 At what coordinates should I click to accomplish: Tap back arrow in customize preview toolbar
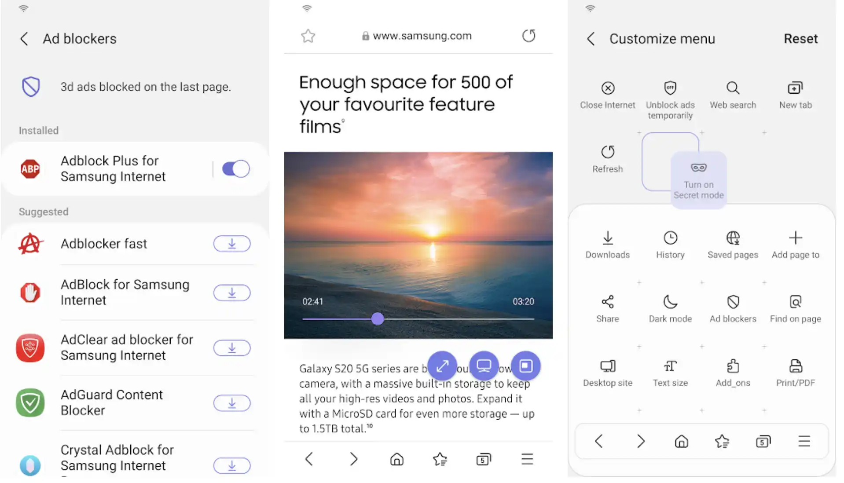(x=598, y=441)
